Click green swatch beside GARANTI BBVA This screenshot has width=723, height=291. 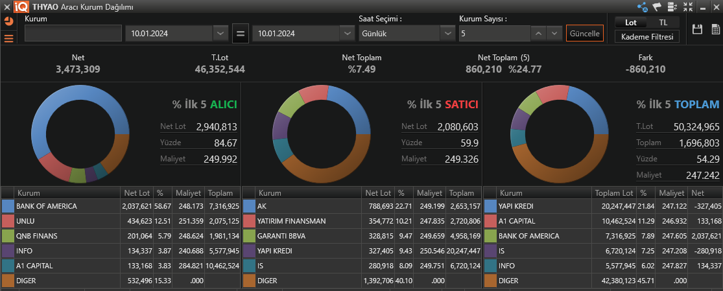(x=249, y=236)
